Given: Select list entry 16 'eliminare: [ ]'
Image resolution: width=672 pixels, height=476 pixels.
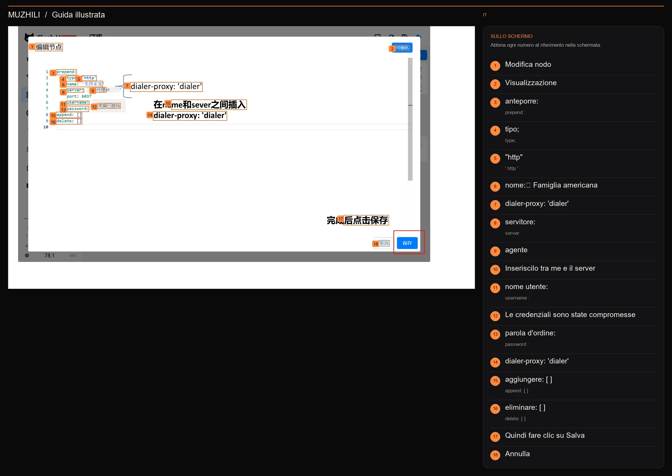Looking at the screenshot, I should (x=573, y=414).
